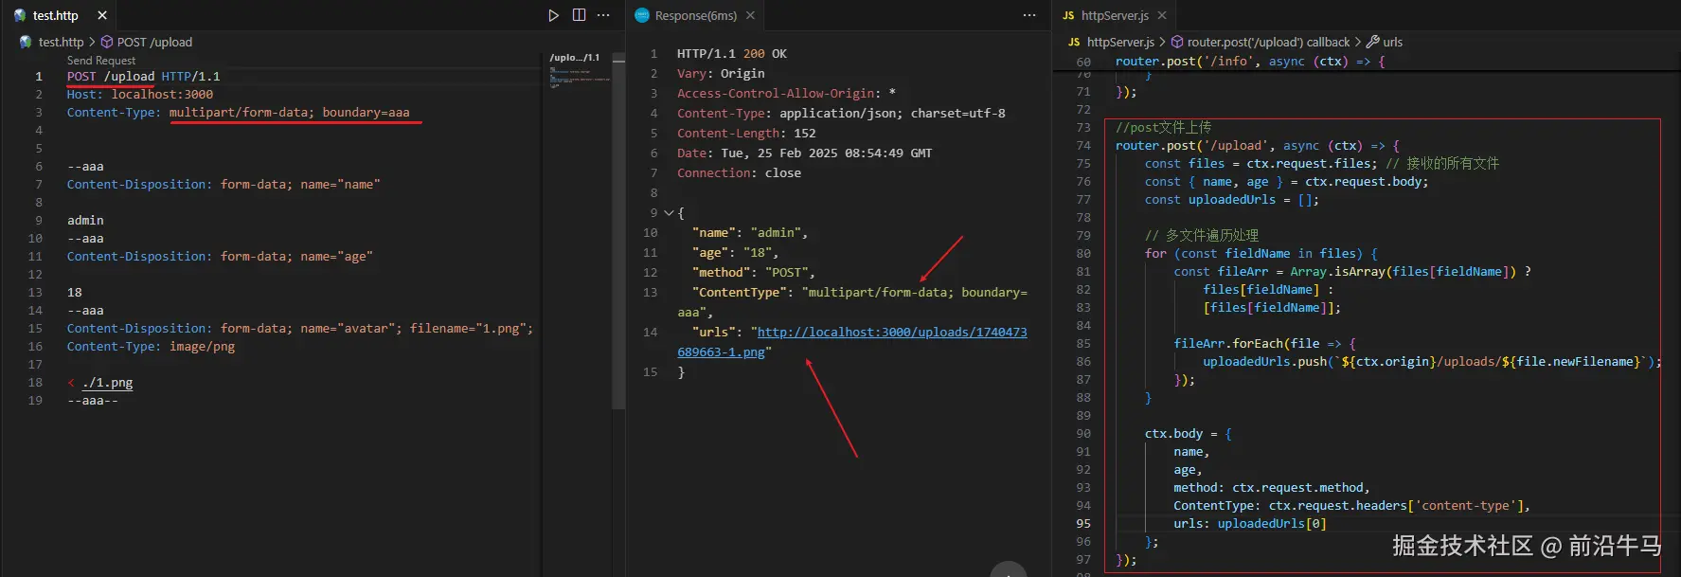Viewport: 1681px width, 577px height.
Task: Close the httpServer.js tab
Action: (1162, 15)
